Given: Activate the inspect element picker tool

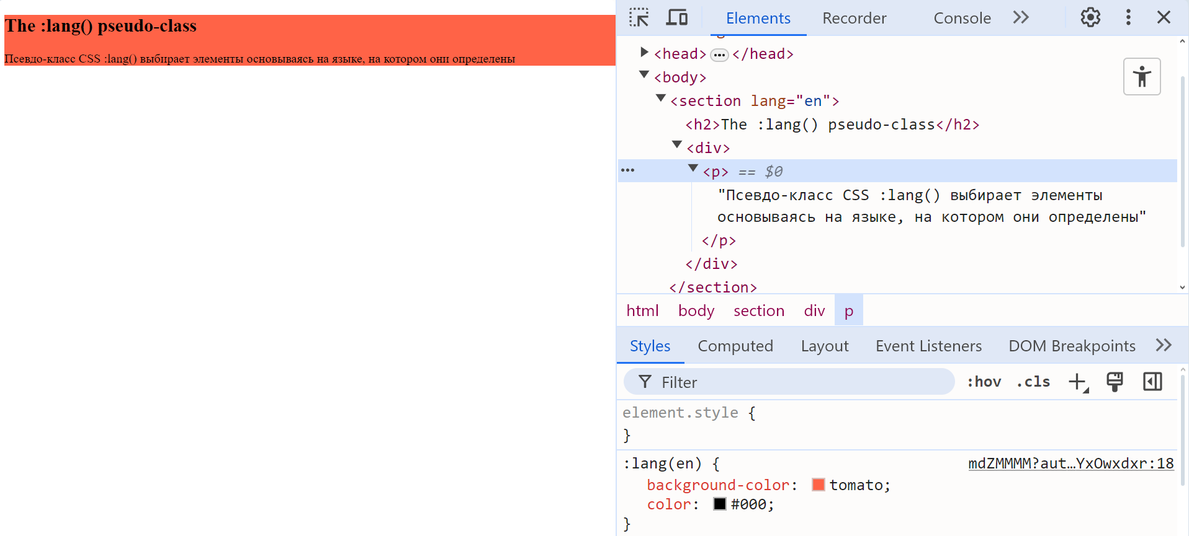Looking at the screenshot, I should [x=639, y=17].
